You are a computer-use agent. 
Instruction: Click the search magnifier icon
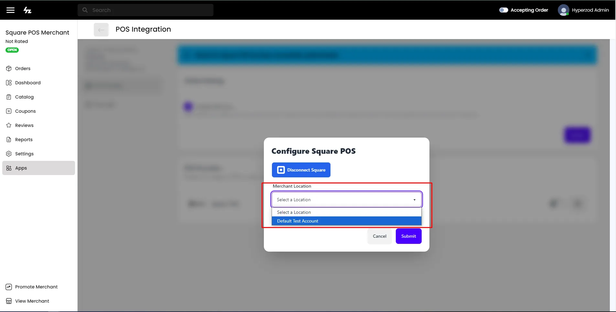click(85, 10)
